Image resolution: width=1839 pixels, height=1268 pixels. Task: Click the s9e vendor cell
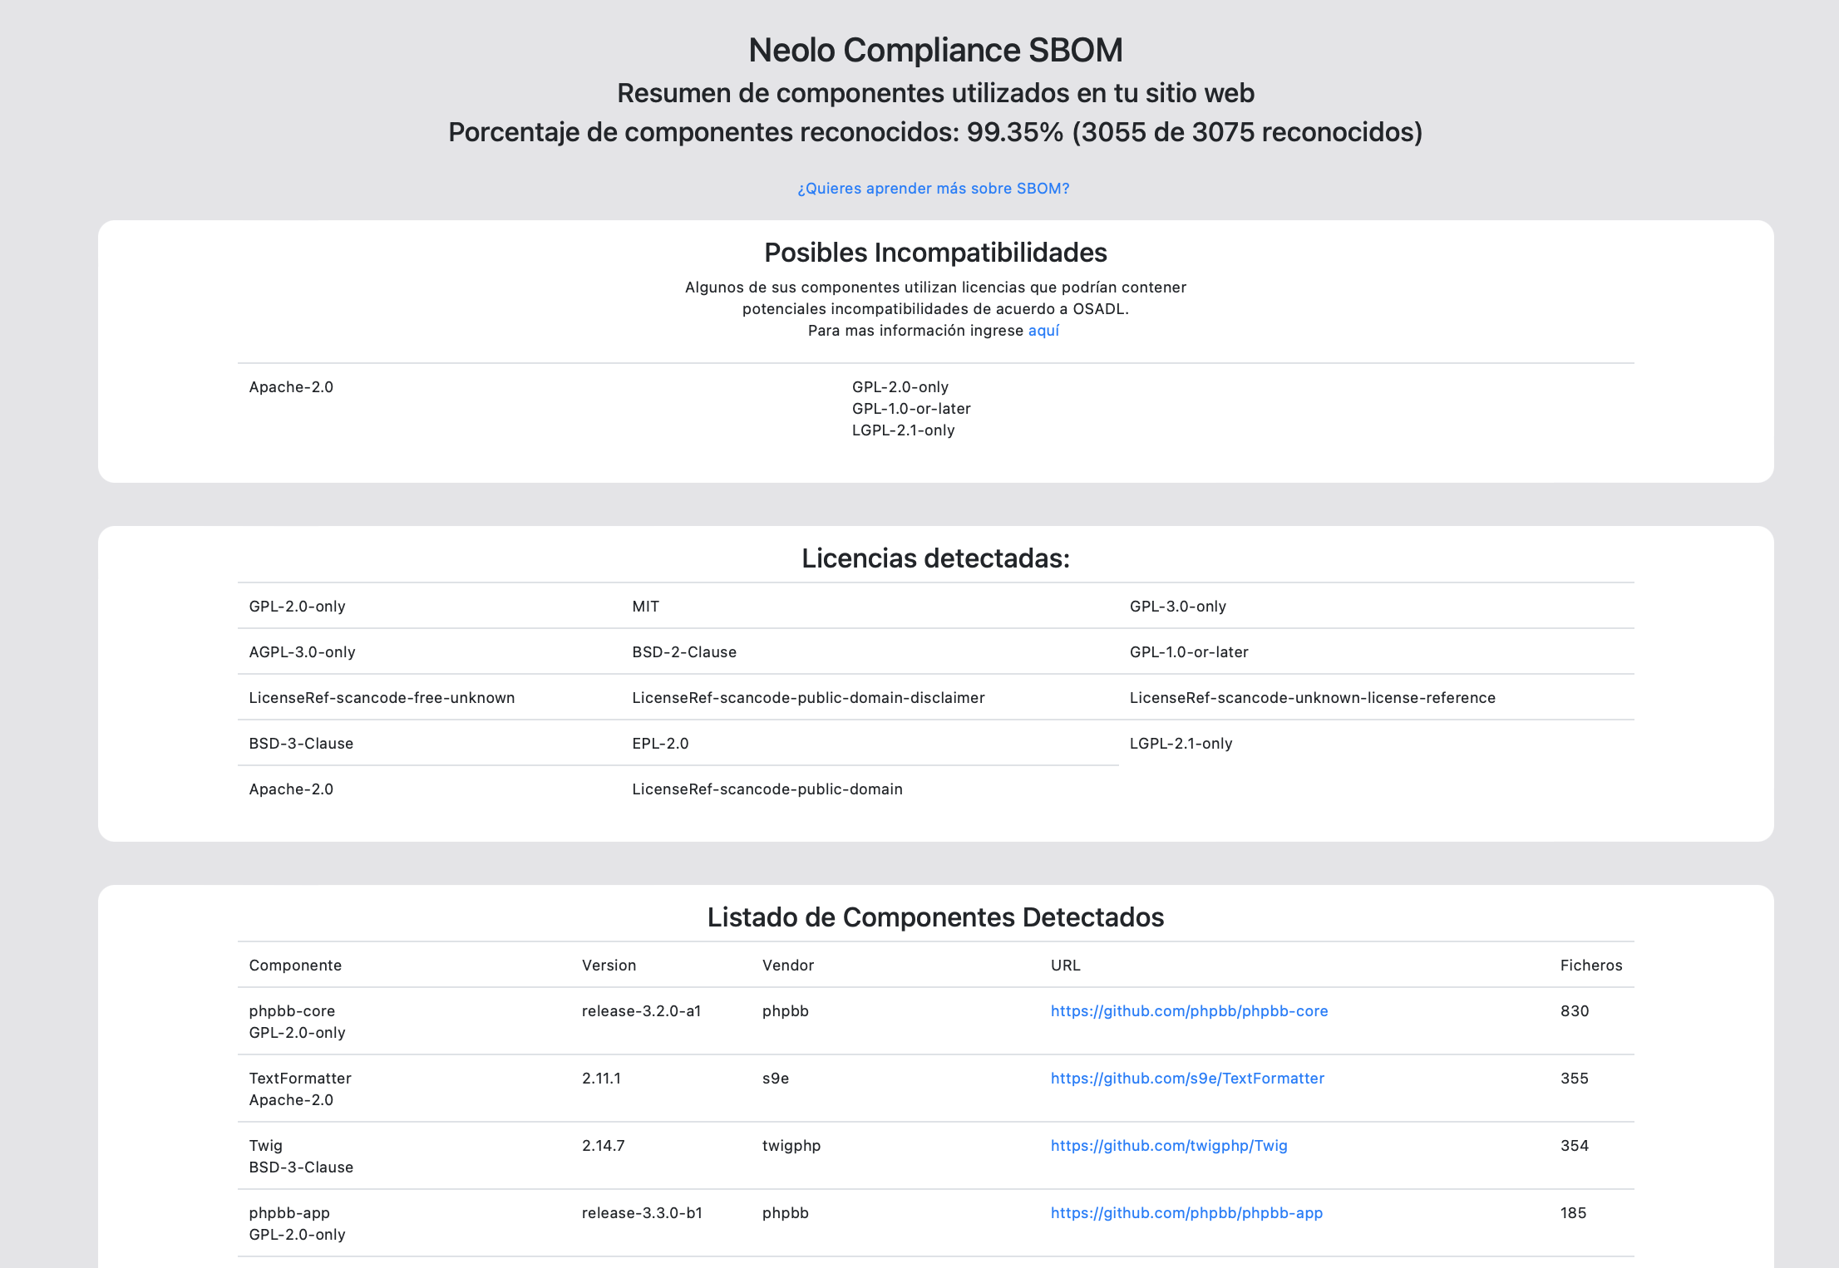point(776,1079)
